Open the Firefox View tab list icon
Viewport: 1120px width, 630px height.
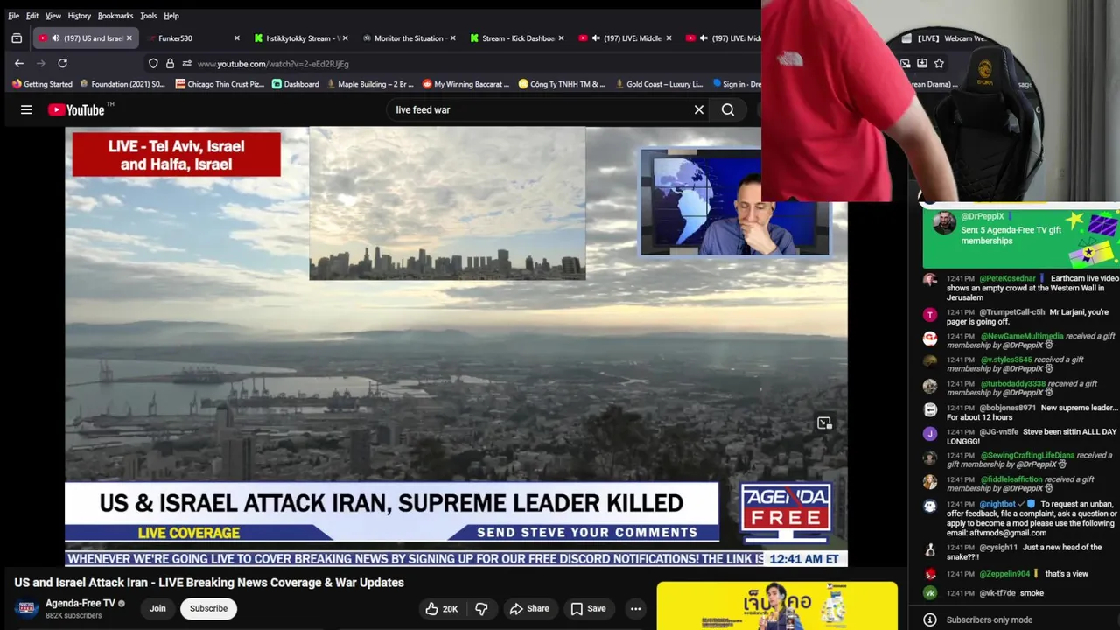[x=17, y=38]
